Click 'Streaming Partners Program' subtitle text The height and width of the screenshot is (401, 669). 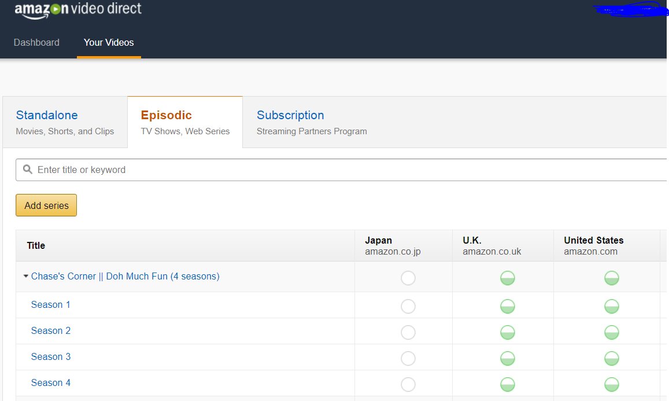312,131
